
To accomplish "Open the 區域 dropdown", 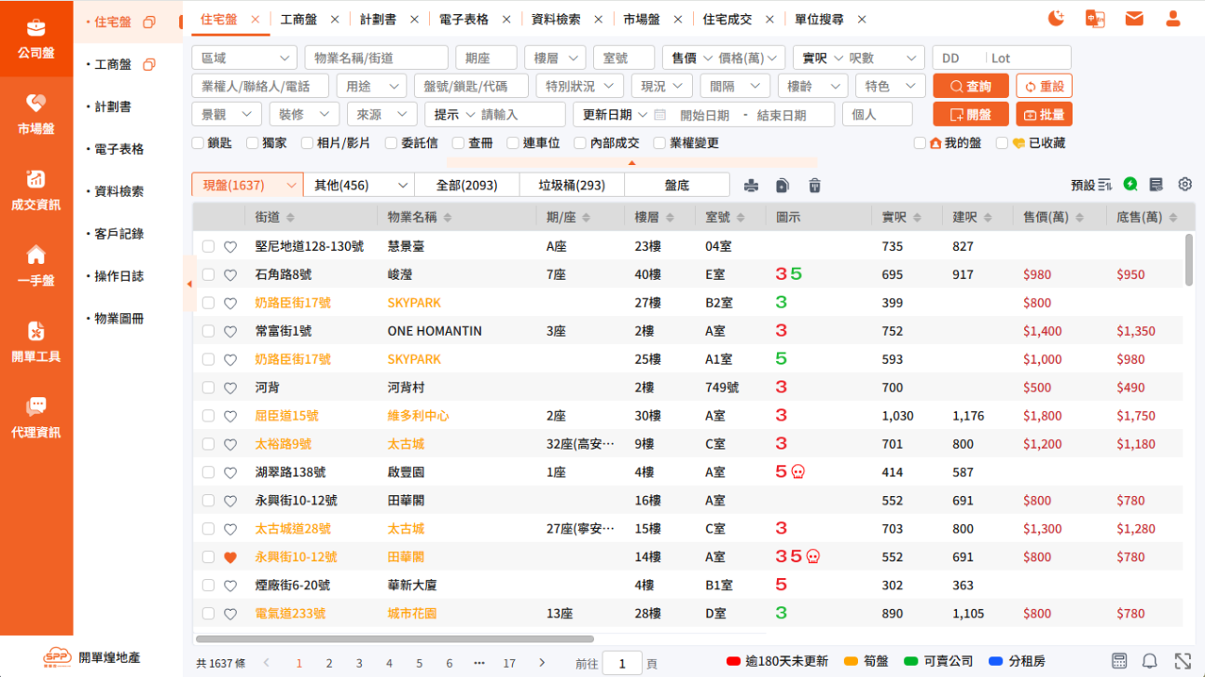I will (243, 57).
